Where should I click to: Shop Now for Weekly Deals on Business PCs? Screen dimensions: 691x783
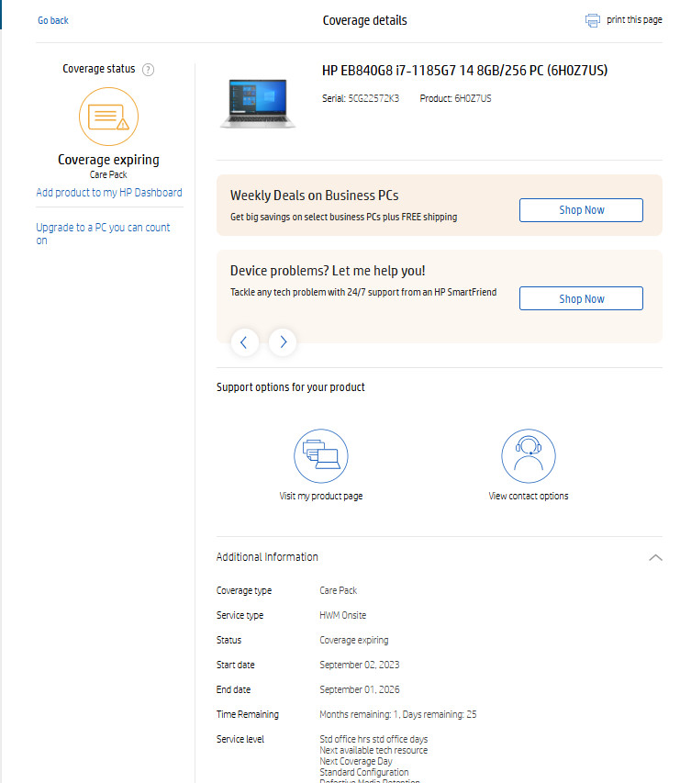pos(581,210)
